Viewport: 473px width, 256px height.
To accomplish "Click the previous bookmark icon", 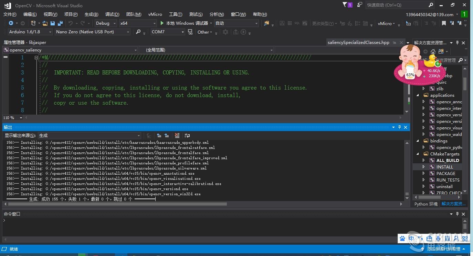I will pyautogui.click(x=452, y=23).
